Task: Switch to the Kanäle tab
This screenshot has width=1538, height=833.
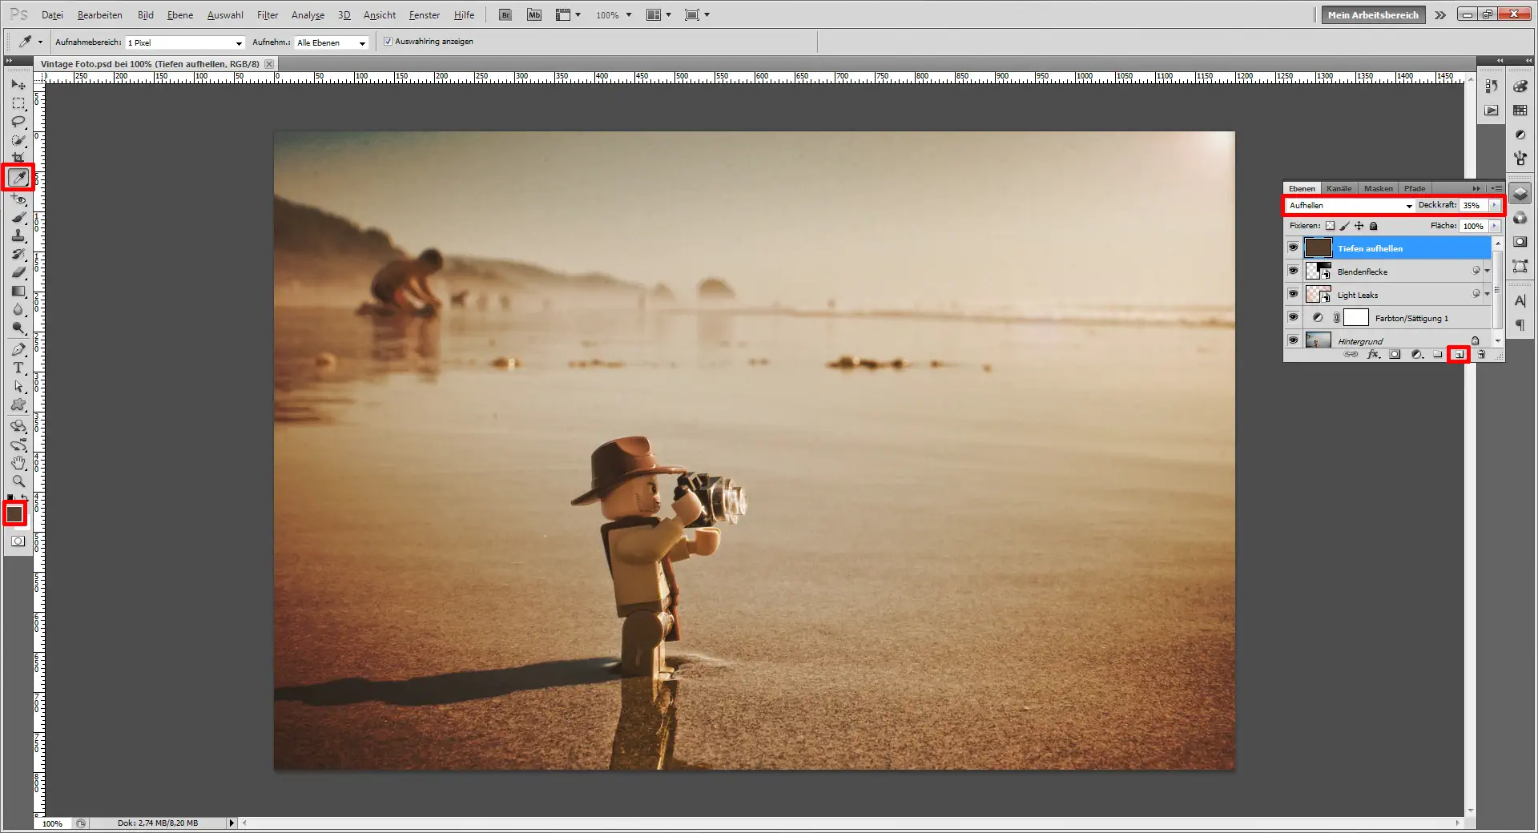Action: coord(1339,188)
